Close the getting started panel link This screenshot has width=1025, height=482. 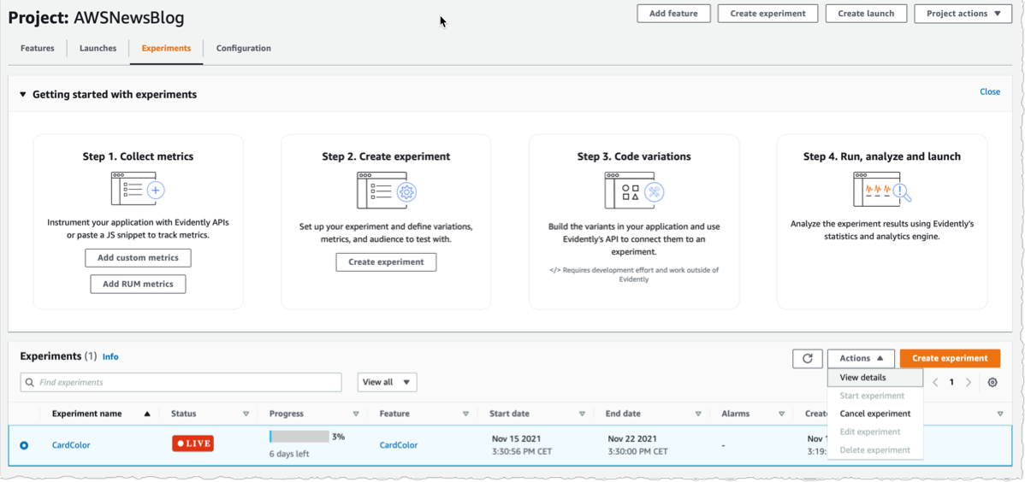click(990, 91)
